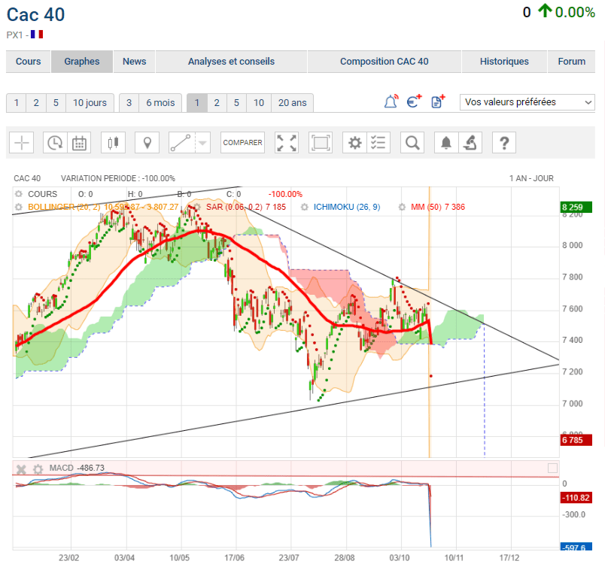Select the 5 jours period button

[56, 103]
